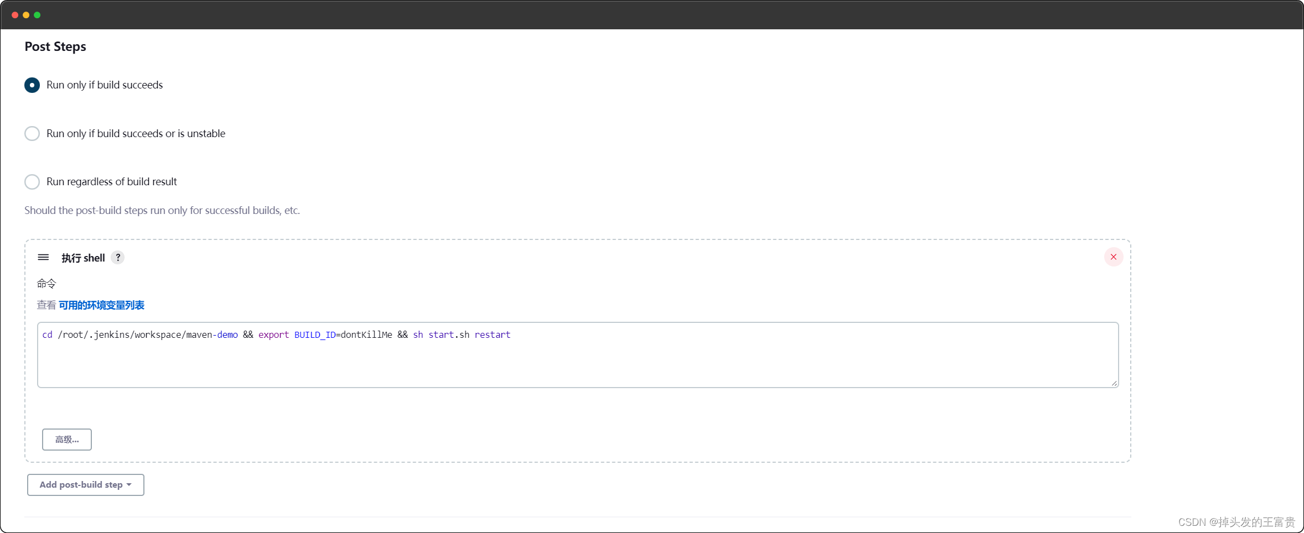Screen dimensions: 1304x533
Task: Click the 'Should the post-build steps run' description
Action: [162, 211]
